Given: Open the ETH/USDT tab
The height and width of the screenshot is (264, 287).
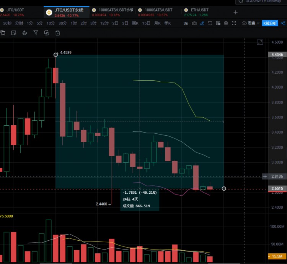Looking at the screenshot, I should [x=196, y=12].
